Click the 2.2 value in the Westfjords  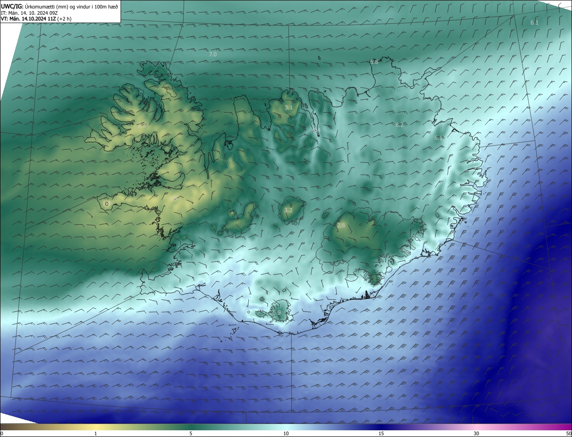(x=143, y=126)
